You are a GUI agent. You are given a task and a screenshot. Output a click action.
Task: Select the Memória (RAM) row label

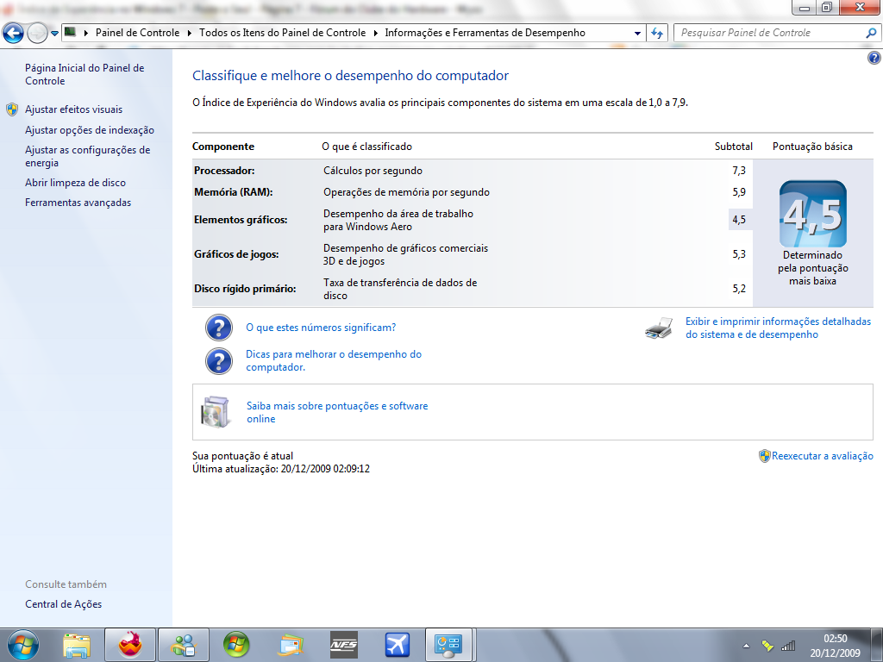point(233,192)
